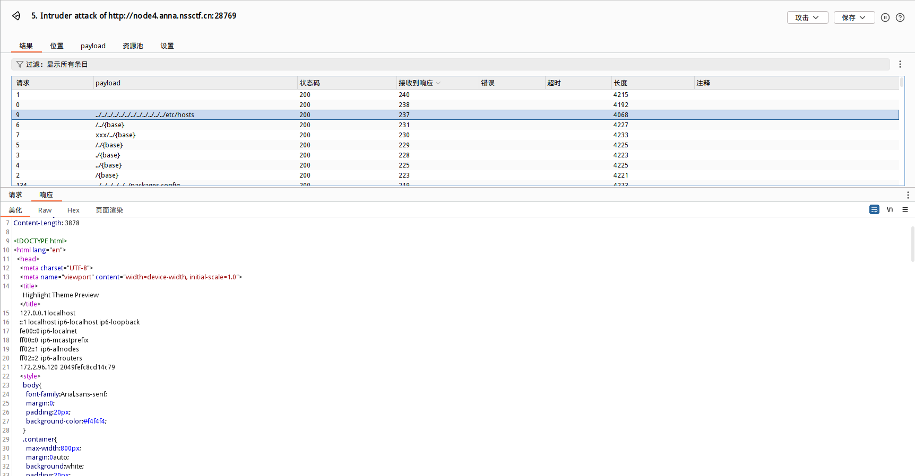Show the 请求 panel tab
Screen dimensions: 915x476
15,195
